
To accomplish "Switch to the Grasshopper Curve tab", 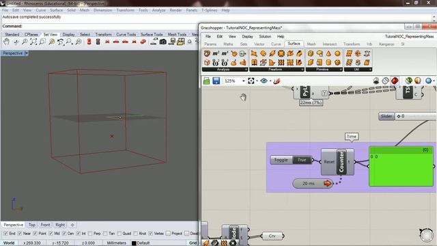I will [x=276, y=44].
